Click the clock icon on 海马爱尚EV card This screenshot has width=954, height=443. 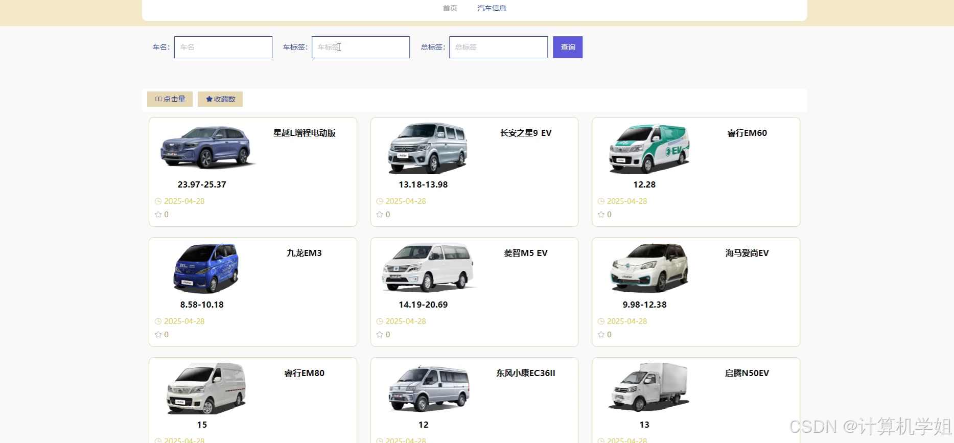[x=601, y=321]
